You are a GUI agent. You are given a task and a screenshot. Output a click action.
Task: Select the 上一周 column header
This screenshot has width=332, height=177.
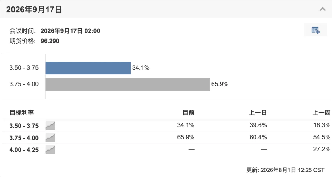pyautogui.click(x=322, y=113)
